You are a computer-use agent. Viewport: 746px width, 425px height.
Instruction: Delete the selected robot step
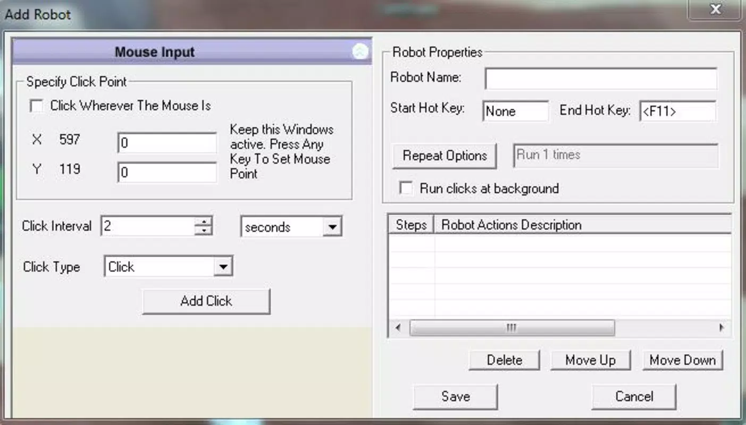coord(504,360)
